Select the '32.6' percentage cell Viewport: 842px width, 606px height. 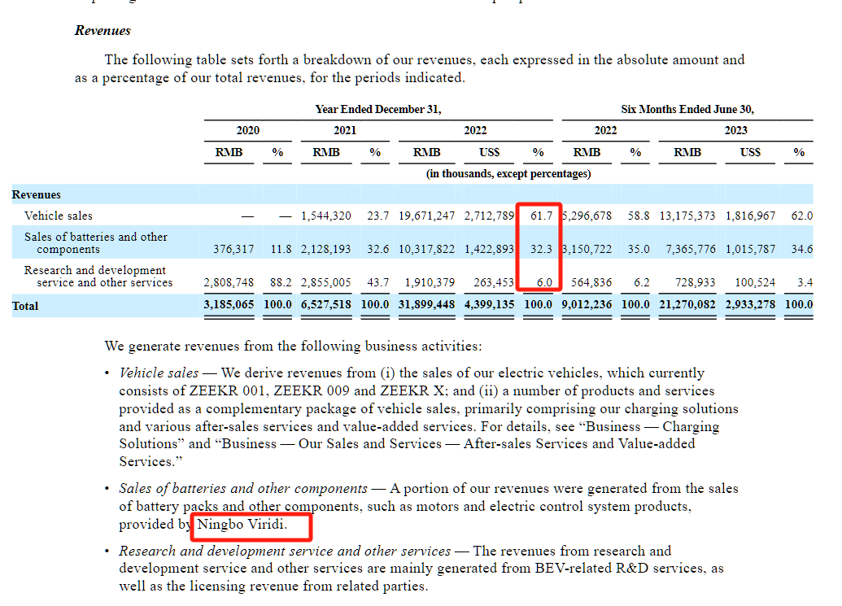[378, 250]
